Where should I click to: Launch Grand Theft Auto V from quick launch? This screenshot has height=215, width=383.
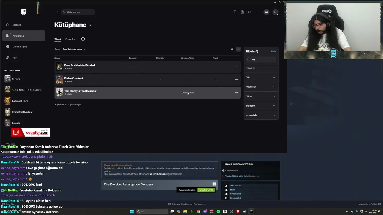point(23,112)
